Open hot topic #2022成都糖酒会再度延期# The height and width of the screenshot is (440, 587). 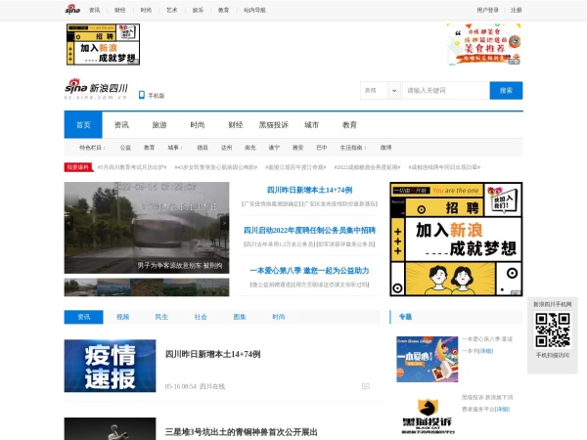tap(367, 167)
